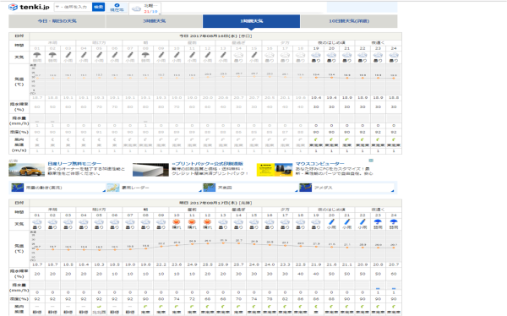The height and width of the screenshot is (316, 507).
Task: Click today's date header 2017年08月16日(水)
Action: point(215,35)
